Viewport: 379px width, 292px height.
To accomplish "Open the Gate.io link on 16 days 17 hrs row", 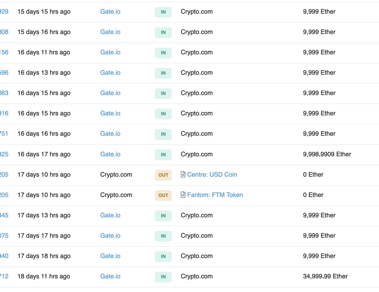I will 110,154.
